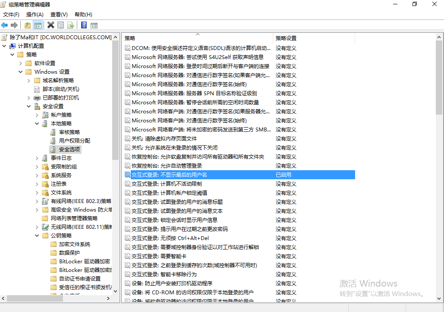Screen dimensions: 444x312
Task: Toggle the show/hide action pane icon
Action: click(94, 25)
